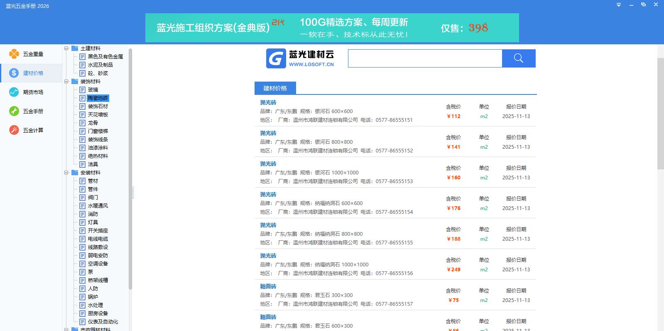Click the document icon beside 人防
Viewport: 664px width, 331px height.
click(x=82, y=289)
